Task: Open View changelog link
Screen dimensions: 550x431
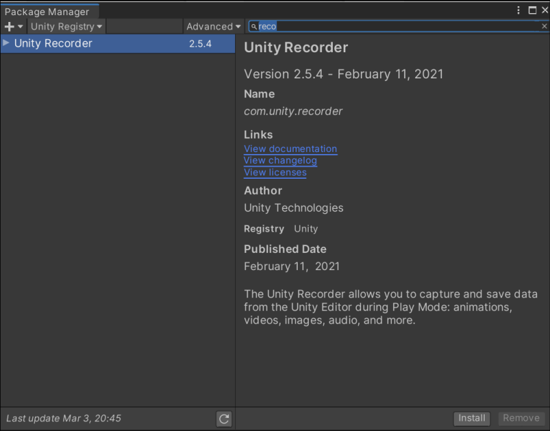Action: [x=280, y=161]
